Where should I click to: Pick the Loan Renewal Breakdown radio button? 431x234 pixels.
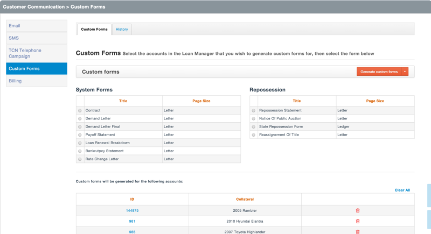[x=80, y=143]
